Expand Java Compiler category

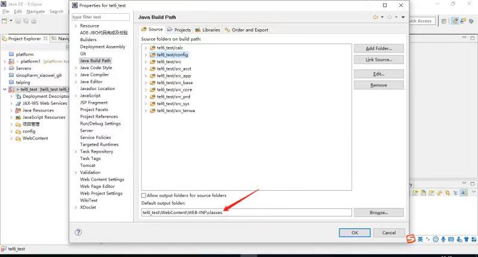(x=76, y=75)
